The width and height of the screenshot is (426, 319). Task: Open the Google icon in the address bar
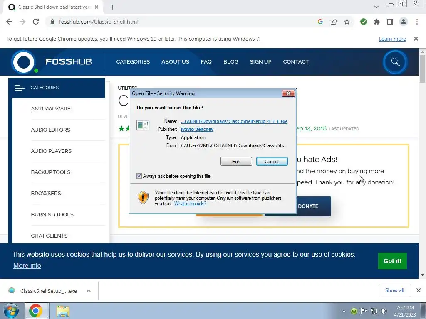(x=320, y=22)
